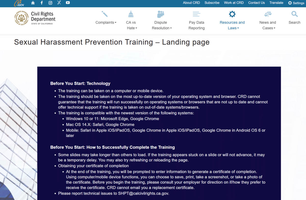The height and width of the screenshot is (200, 306).
Task: Click the bullet about computer or mobile device
Action: [111, 91]
